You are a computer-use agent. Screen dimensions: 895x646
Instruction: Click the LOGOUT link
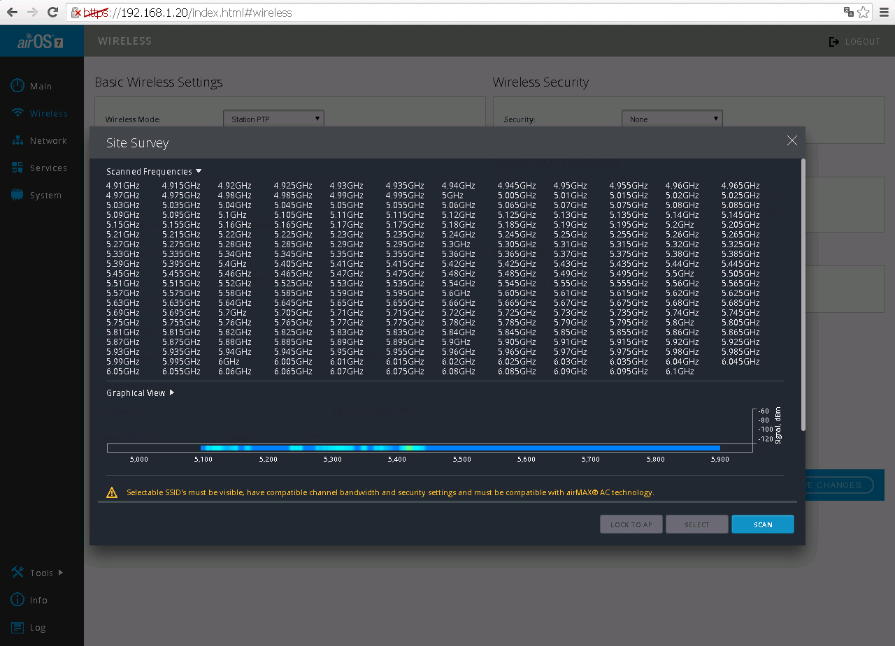pyautogui.click(x=863, y=42)
